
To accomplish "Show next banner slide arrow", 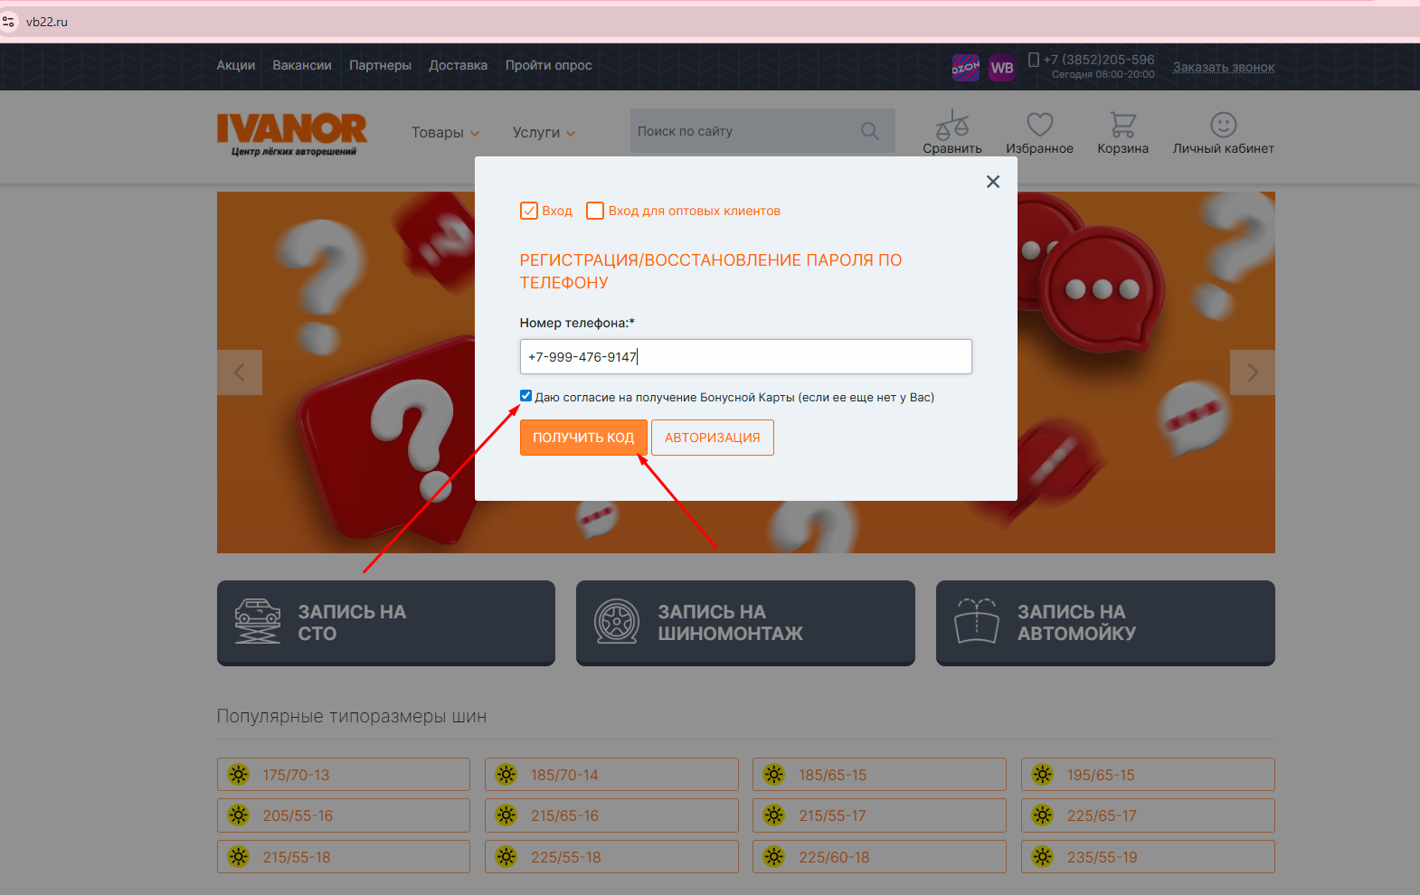I will [x=1252, y=372].
